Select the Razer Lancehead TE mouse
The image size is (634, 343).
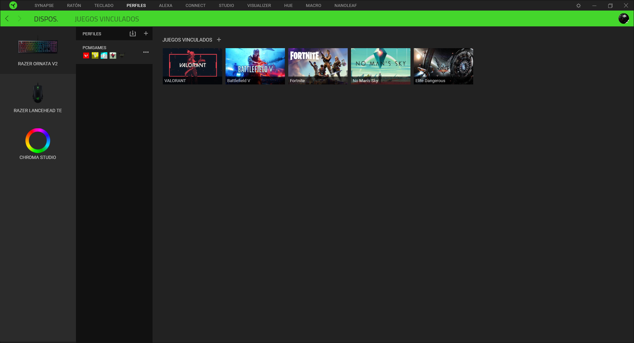(38, 98)
